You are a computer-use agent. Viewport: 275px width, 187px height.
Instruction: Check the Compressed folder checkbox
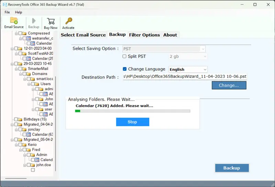[20, 33]
